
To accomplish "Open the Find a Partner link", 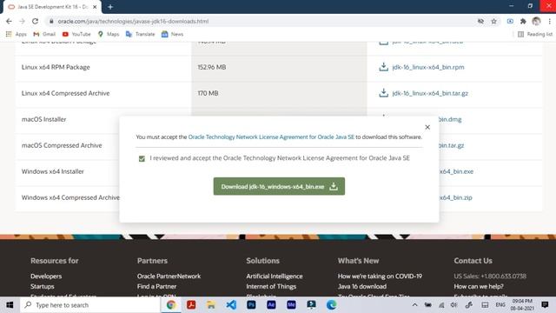I will pyautogui.click(x=156, y=286).
